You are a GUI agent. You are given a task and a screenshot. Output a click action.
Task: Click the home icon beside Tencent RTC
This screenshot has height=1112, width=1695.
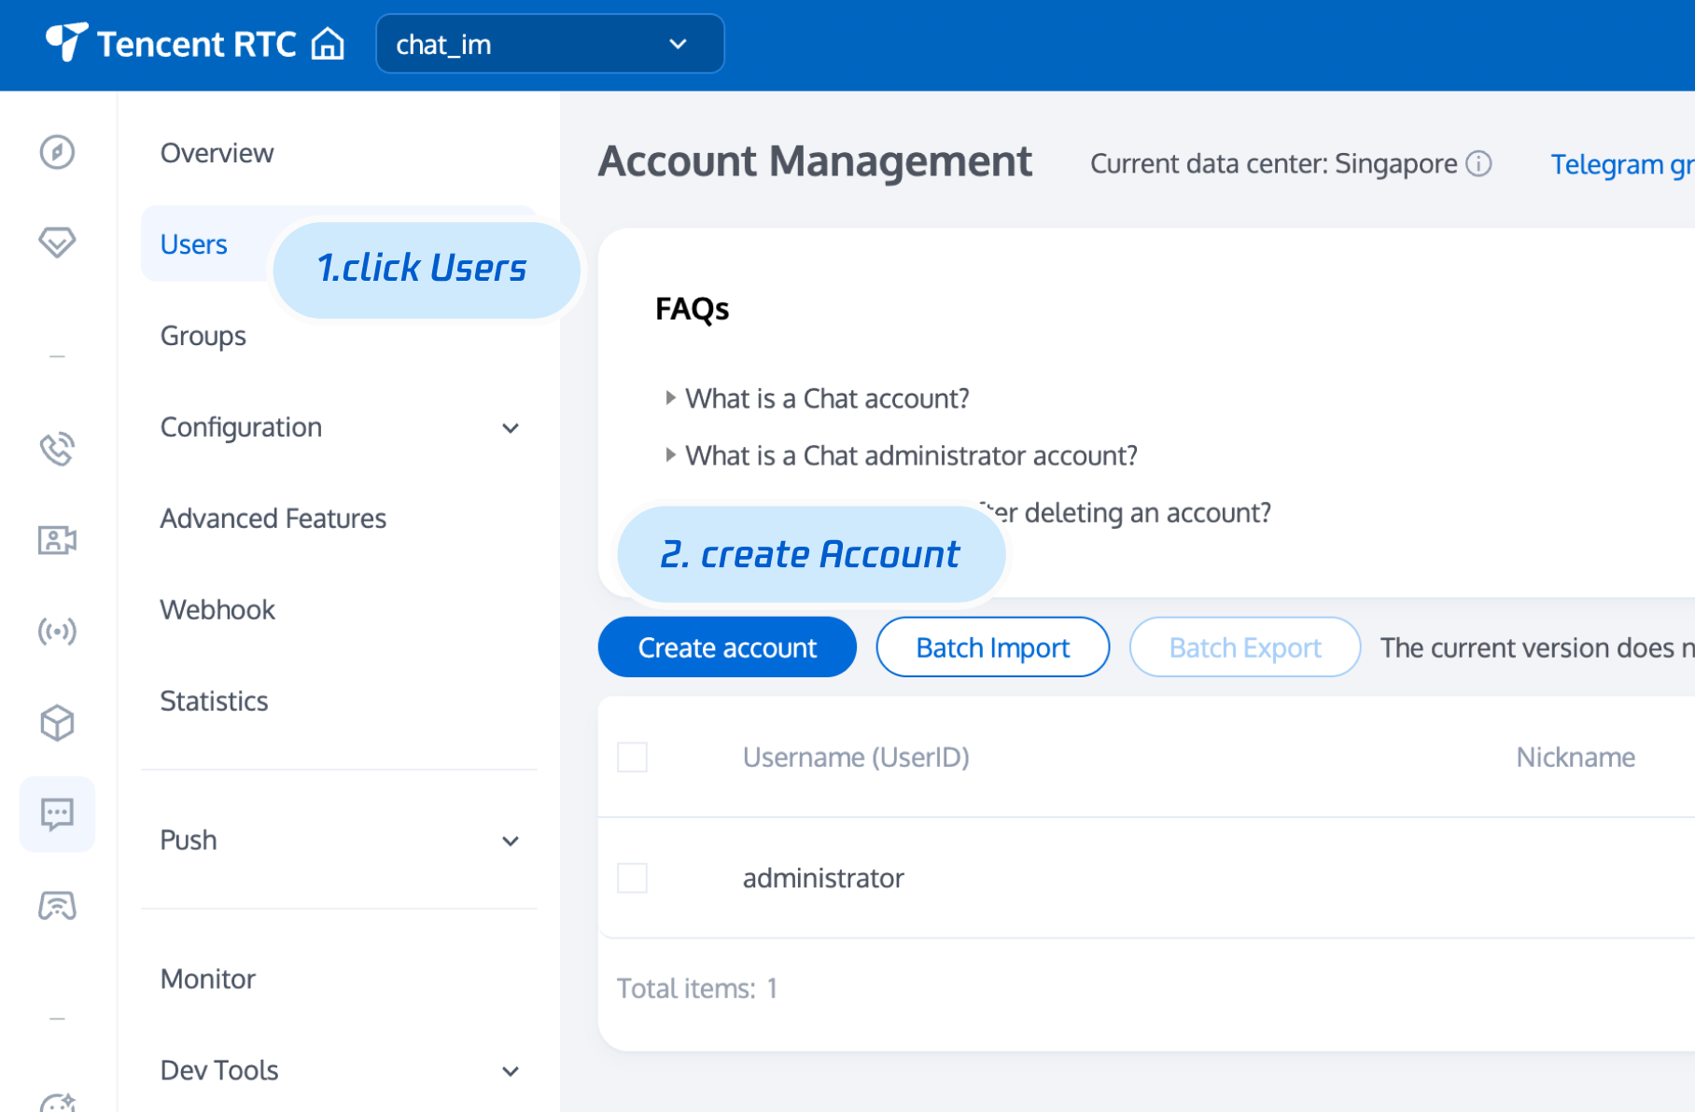328,44
